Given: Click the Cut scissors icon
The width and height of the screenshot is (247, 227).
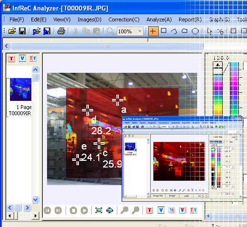Looking at the screenshot, I should pos(76,31).
